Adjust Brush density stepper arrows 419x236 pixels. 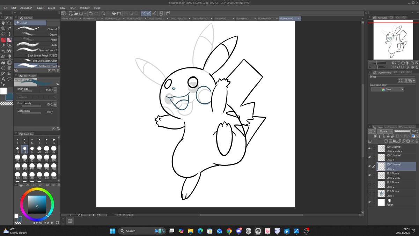tap(52, 104)
